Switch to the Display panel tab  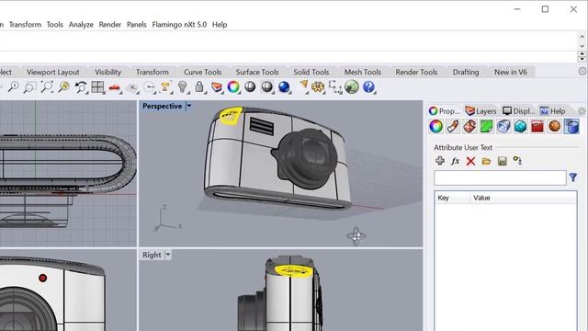click(x=518, y=111)
